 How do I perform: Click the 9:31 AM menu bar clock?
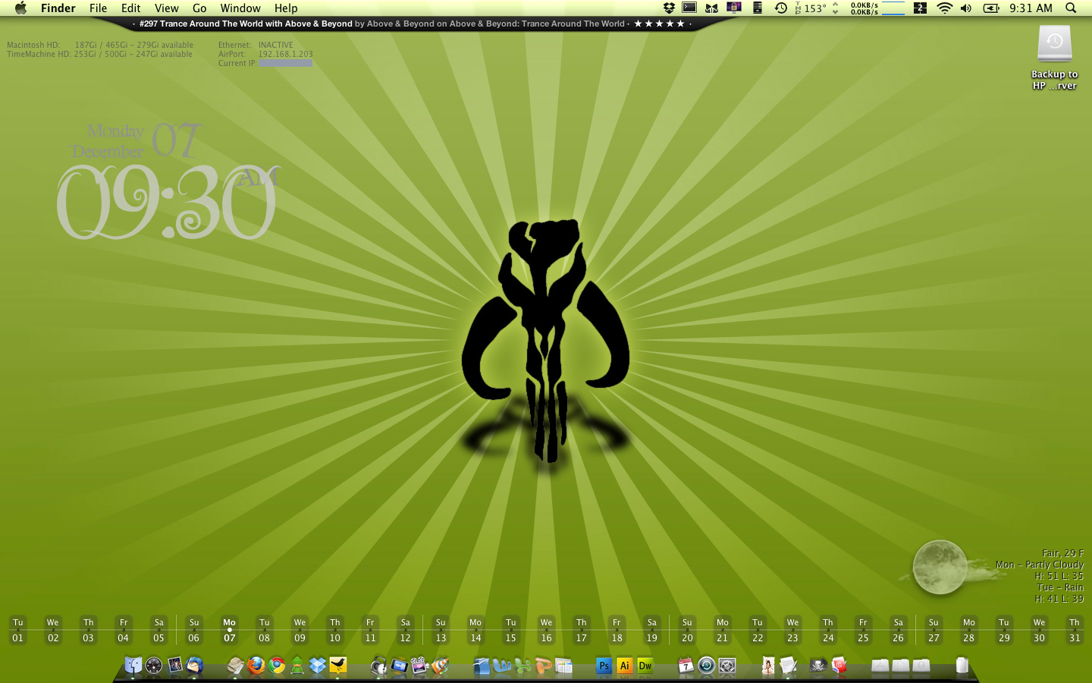[x=1031, y=8]
